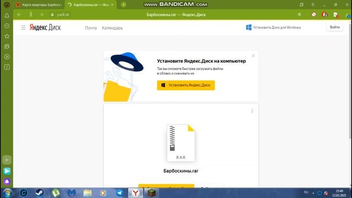Open the media player icon on taskbar

point(103,193)
